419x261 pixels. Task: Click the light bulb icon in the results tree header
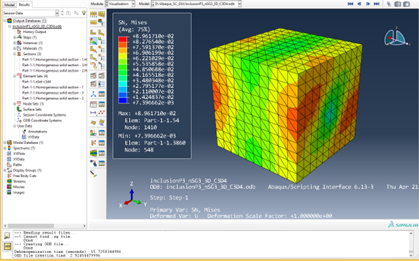(x=84, y=13)
